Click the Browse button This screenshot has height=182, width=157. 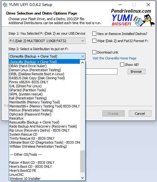pos(137,71)
